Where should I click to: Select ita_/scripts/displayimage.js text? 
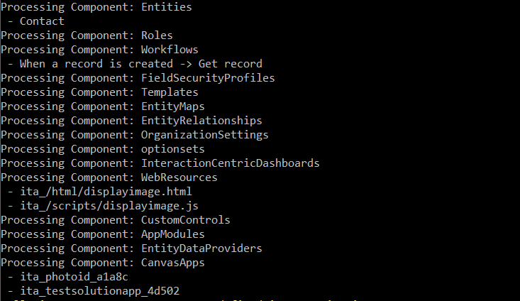pos(109,206)
